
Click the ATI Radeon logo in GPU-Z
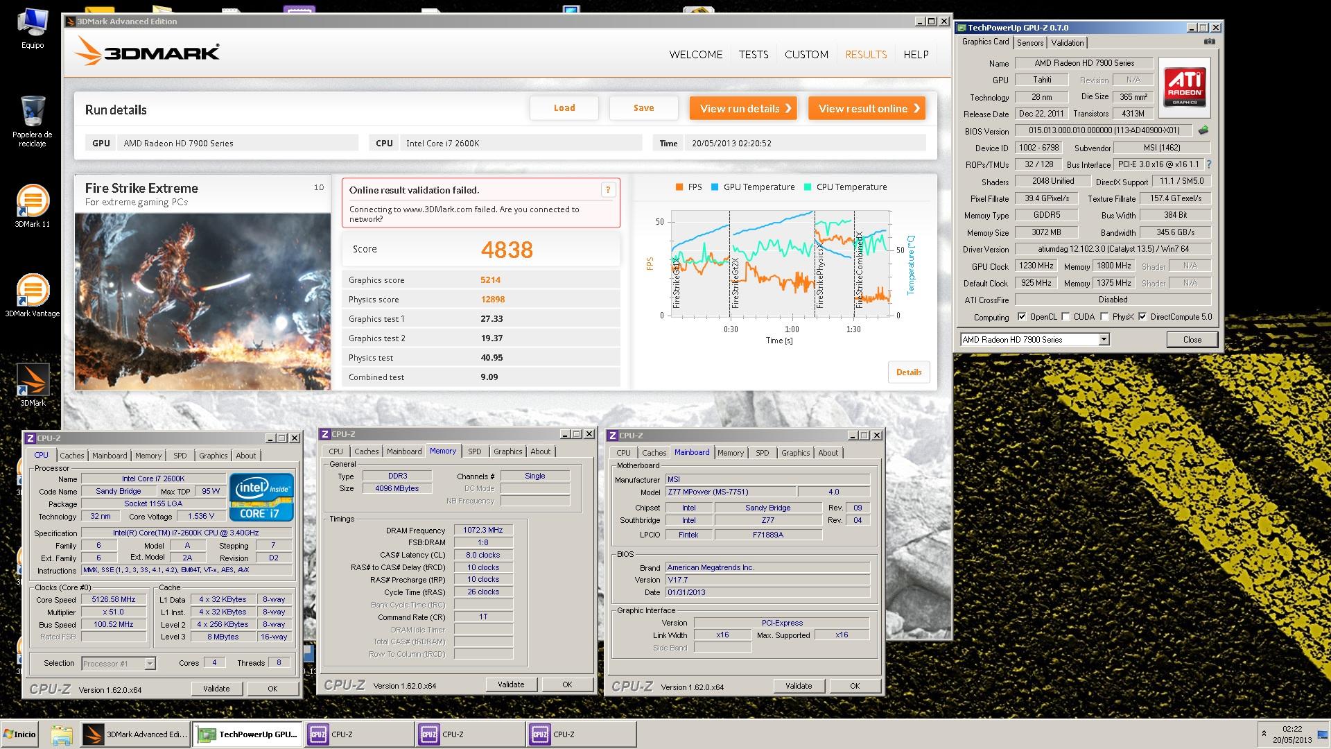[x=1185, y=87]
